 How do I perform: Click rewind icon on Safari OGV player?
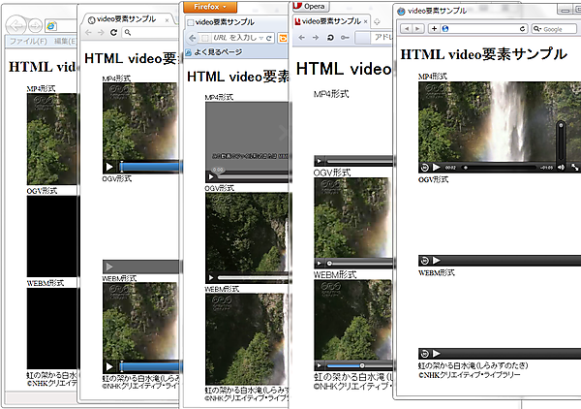[425, 261]
